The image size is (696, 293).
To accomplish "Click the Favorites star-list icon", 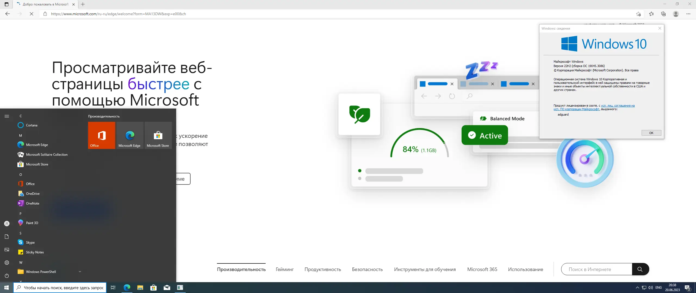I will click(x=651, y=14).
